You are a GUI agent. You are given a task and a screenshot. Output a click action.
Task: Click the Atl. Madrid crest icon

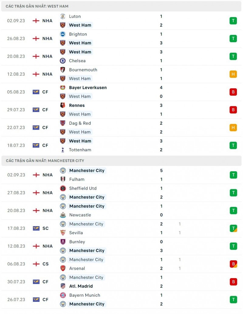pyautogui.click(x=63, y=286)
